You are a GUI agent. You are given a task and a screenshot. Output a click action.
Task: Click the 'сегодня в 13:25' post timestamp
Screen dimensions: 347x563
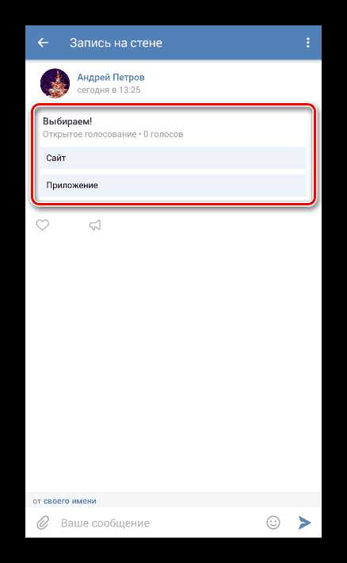(x=109, y=90)
